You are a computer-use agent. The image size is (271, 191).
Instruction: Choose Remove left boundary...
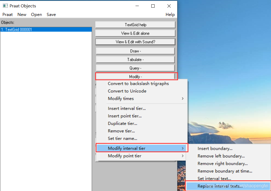point(228,156)
